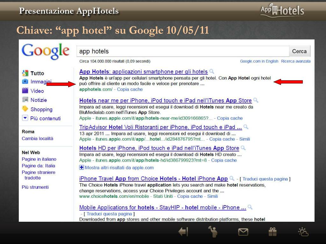Open iPhone Travel App from Choice Hotels result
This screenshot has height=244, width=326.
coord(154,179)
